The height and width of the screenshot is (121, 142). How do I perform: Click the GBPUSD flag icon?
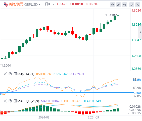coord(6,4)
